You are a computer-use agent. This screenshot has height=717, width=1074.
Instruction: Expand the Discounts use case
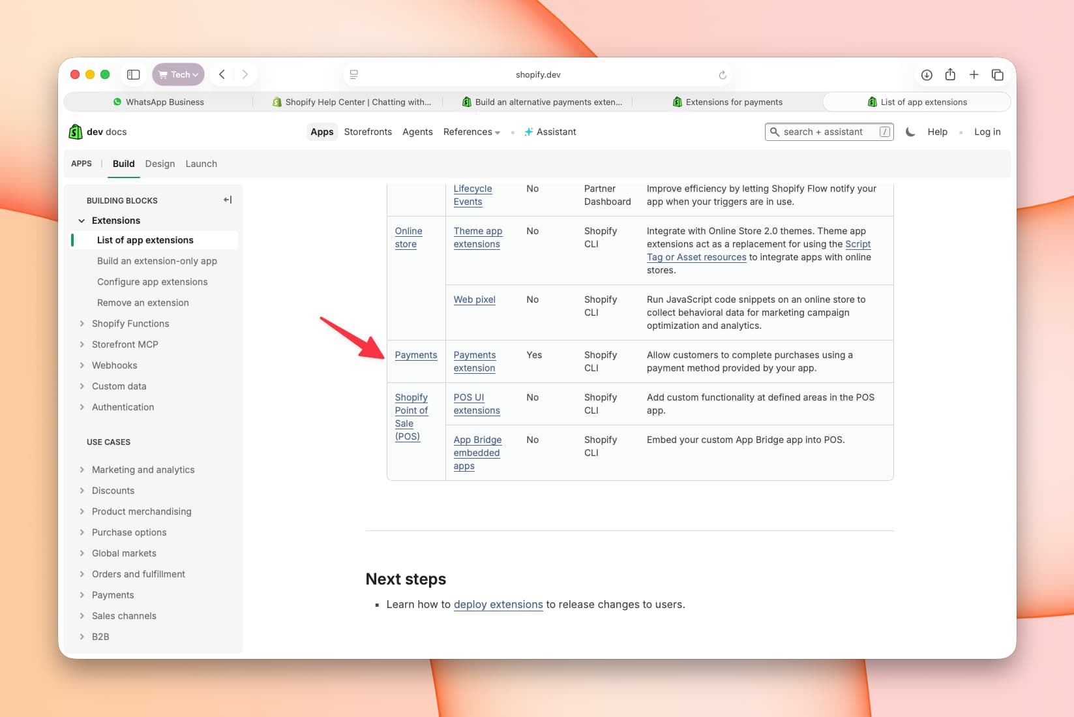82,491
